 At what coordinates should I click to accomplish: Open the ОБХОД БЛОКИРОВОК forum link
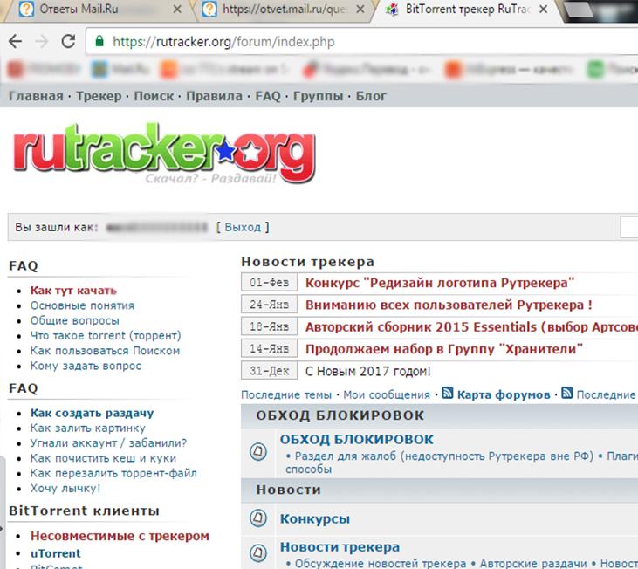(356, 439)
